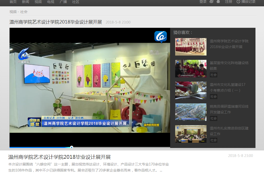This screenshot has width=264, height=178.
Task: Open 姚高员调研温瑞塘河沿线开发建设工作 title
Action: click(229, 109)
